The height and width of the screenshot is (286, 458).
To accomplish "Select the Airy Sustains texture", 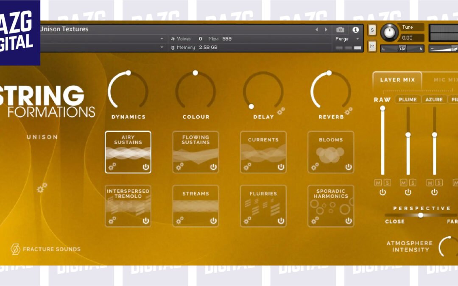I will pyautogui.click(x=128, y=152).
